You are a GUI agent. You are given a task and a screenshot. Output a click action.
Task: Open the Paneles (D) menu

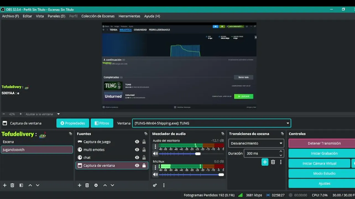[56, 16]
